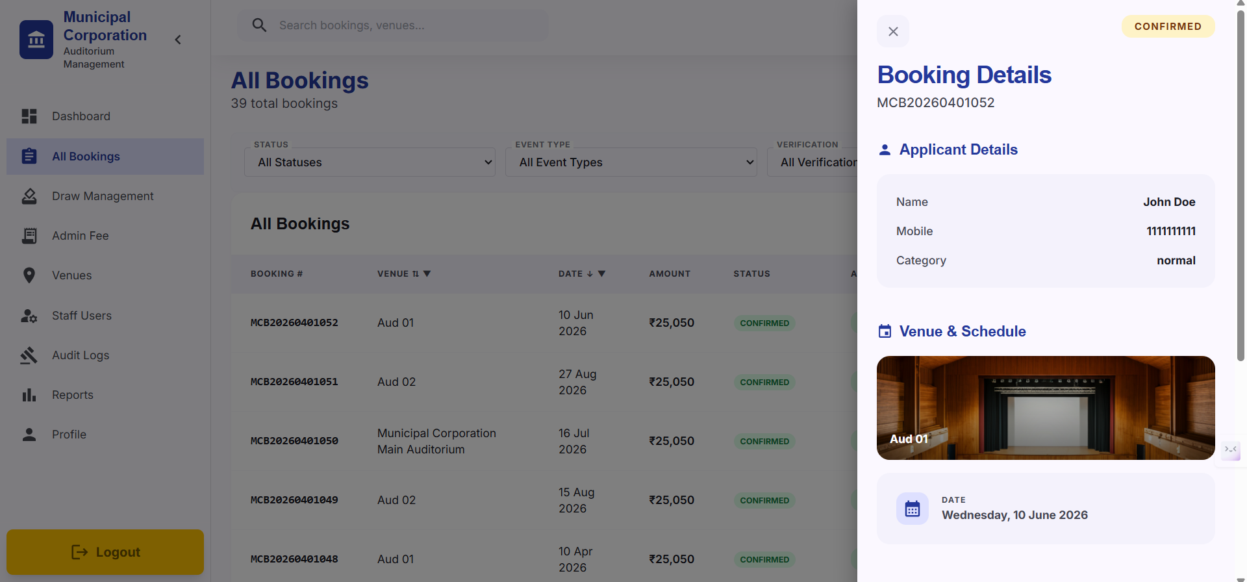
Task: Click the Logout button
Action: (105, 552)
